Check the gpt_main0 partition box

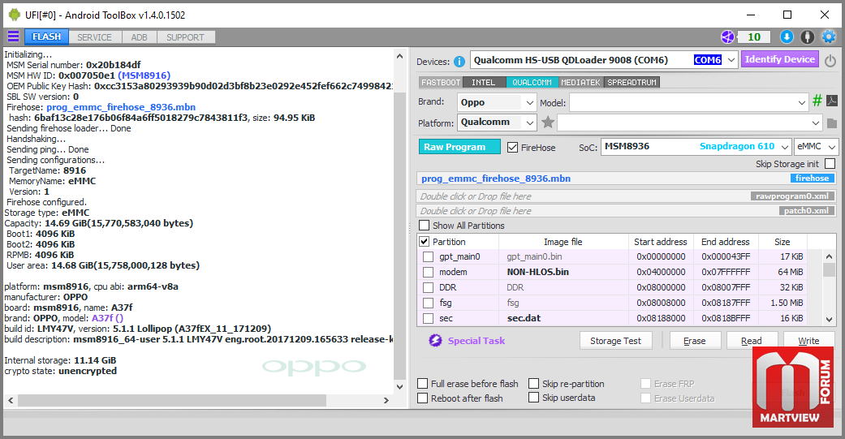tap(428, 257)
